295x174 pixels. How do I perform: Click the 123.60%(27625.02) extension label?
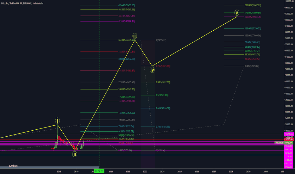(x=127, y=113)
